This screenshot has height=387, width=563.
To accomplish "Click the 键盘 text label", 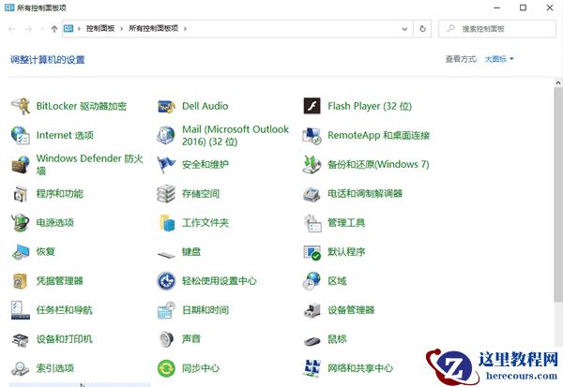I will [191, 252].
